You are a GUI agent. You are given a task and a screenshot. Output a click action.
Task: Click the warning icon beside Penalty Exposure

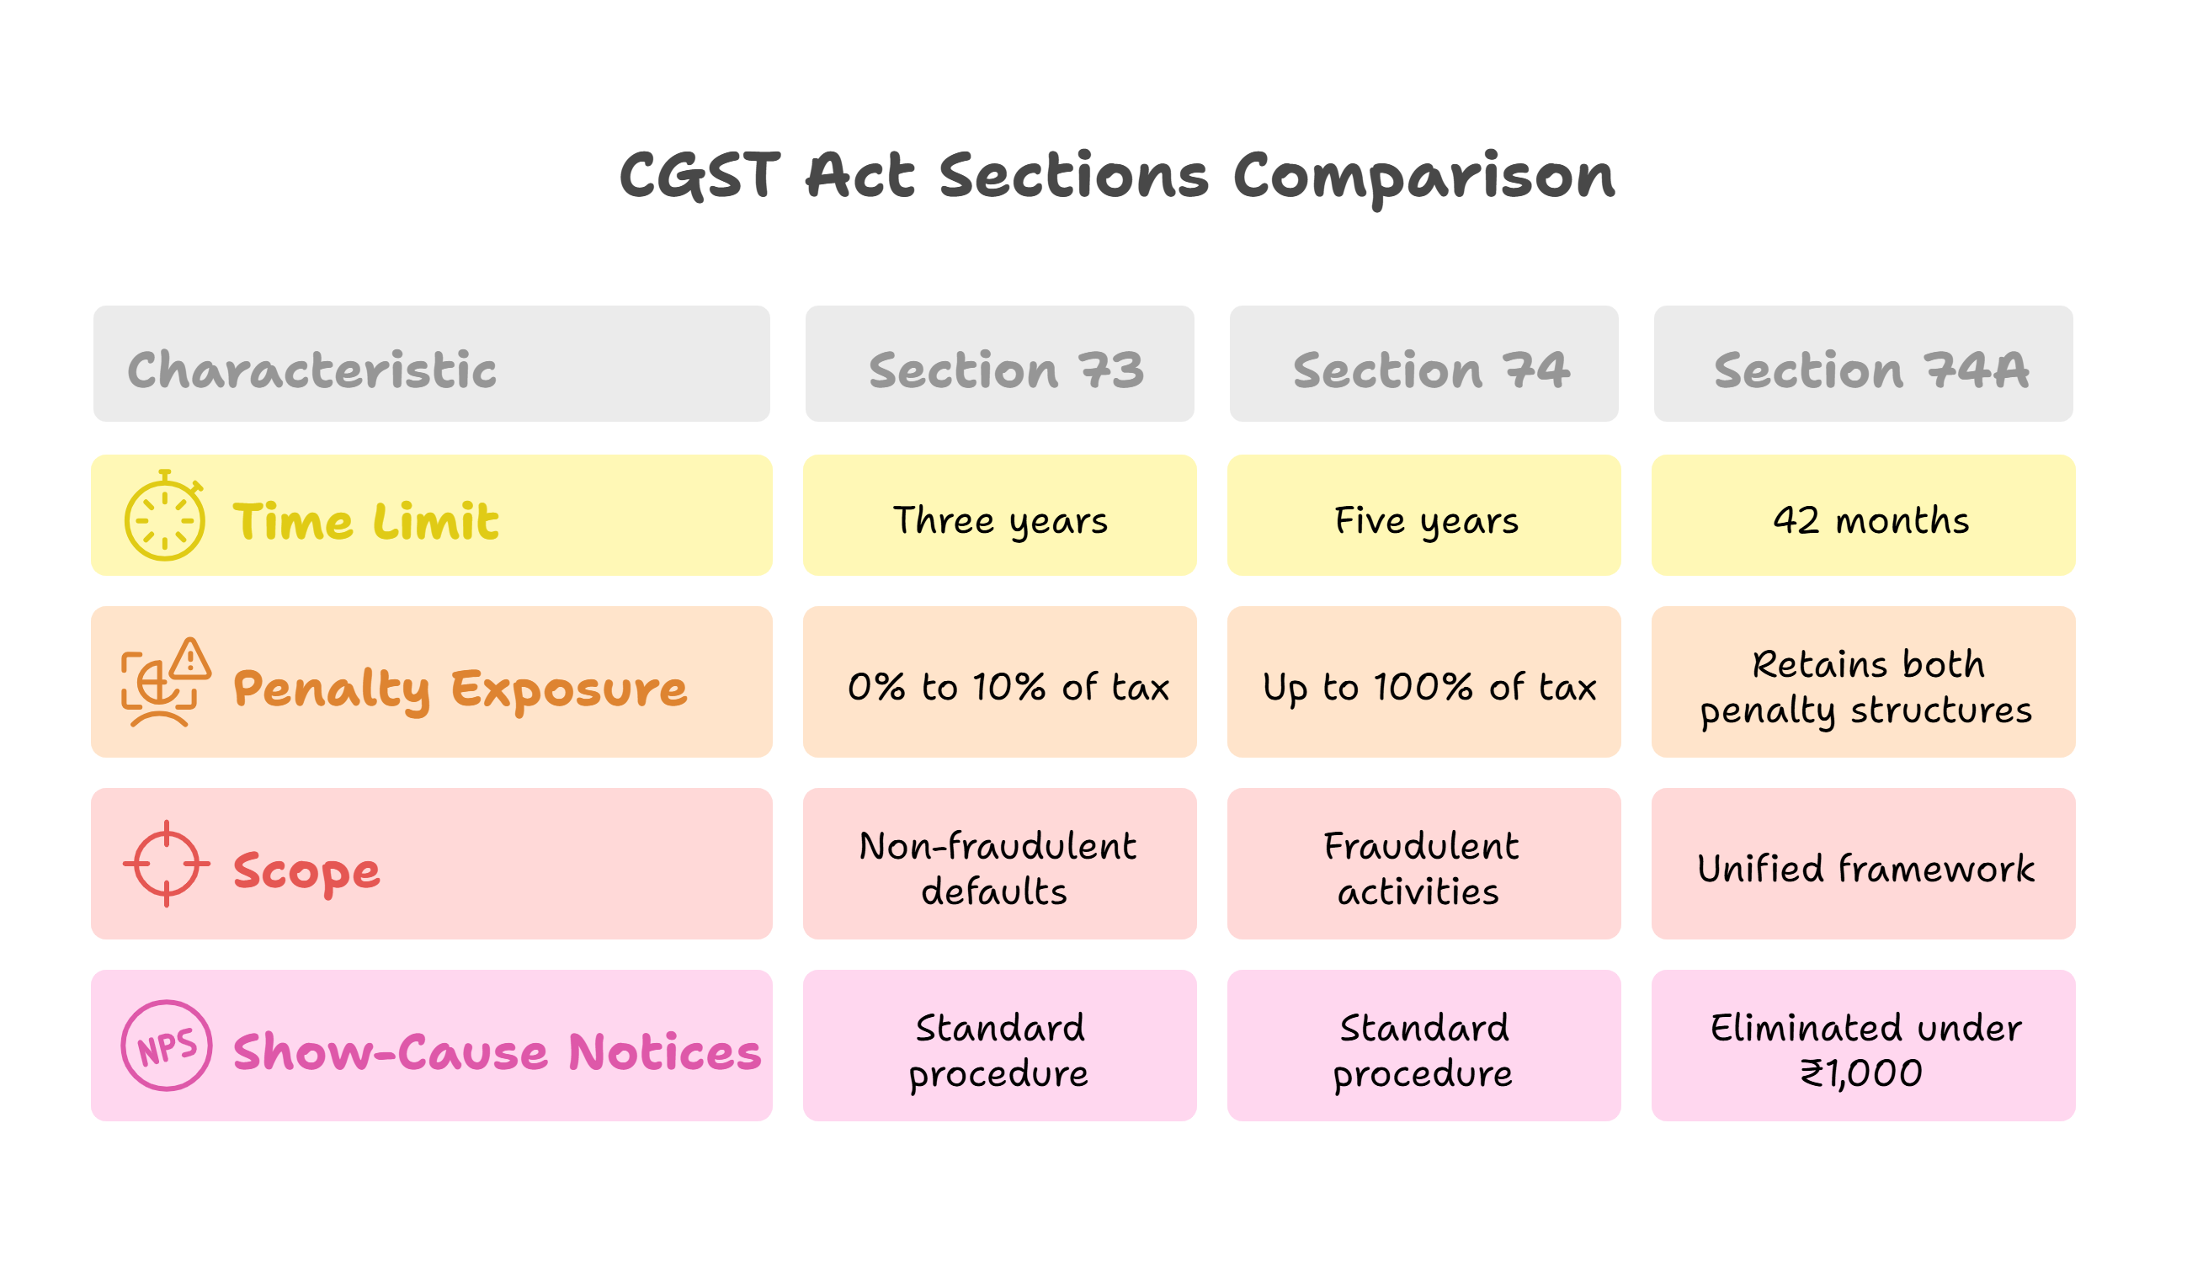point(165,682)
